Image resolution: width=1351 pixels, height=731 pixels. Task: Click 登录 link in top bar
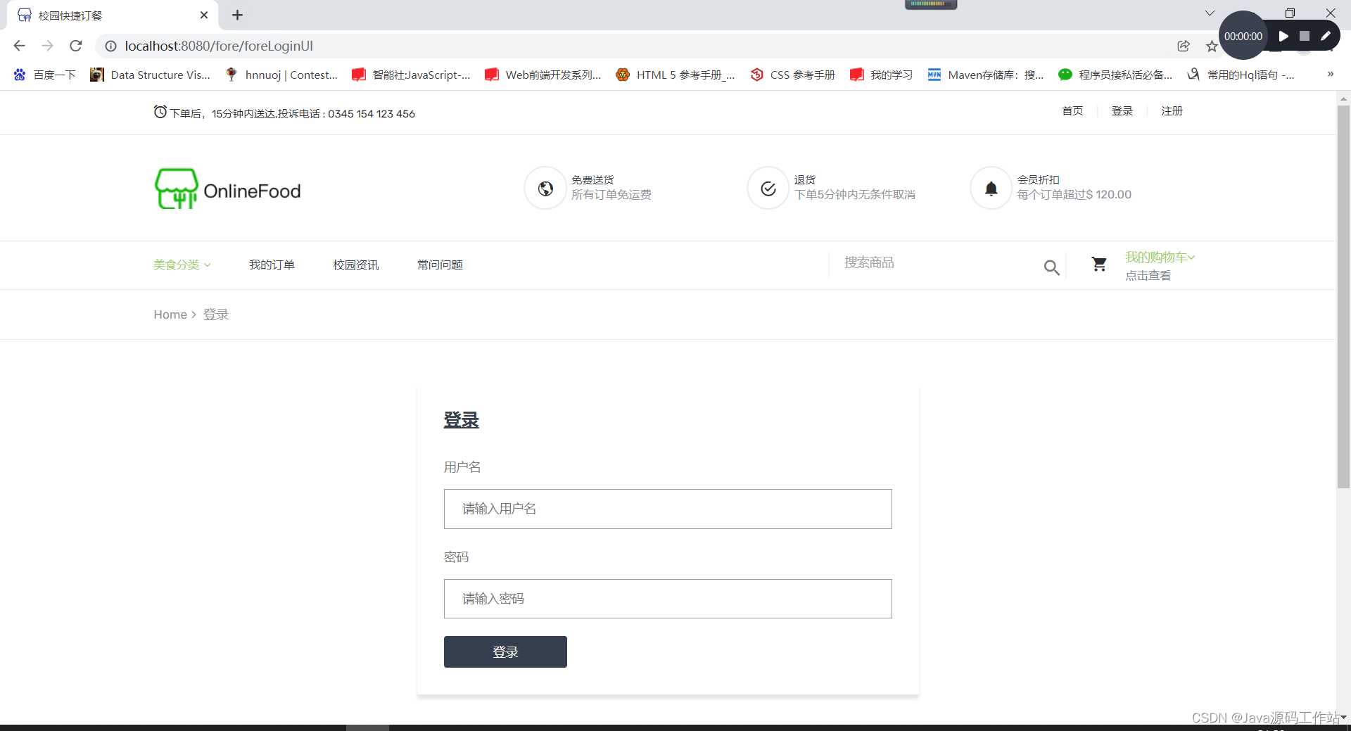coord(1122,111)
